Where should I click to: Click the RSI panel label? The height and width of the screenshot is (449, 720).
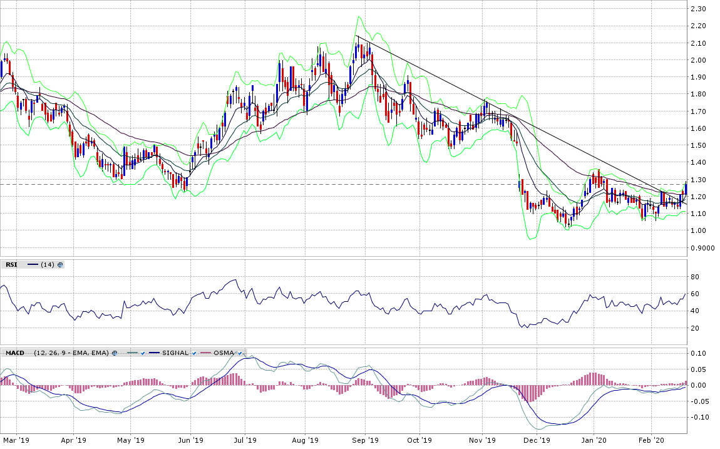pyautogui.click(x=11, y=265)
